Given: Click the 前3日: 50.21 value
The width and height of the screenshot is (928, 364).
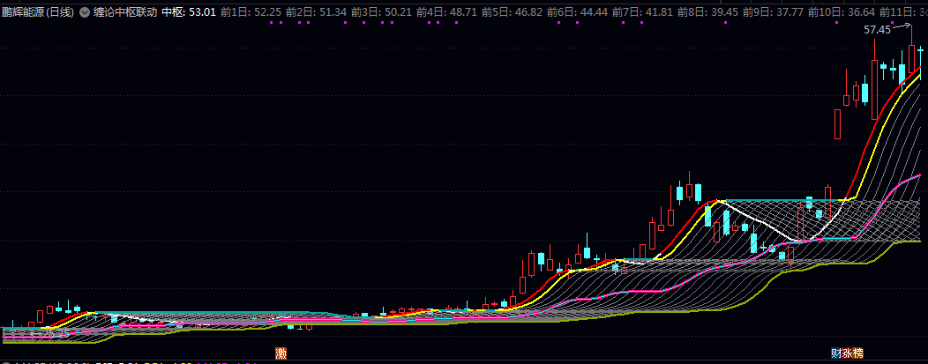Looking at the screenshot, I should 381,11.
